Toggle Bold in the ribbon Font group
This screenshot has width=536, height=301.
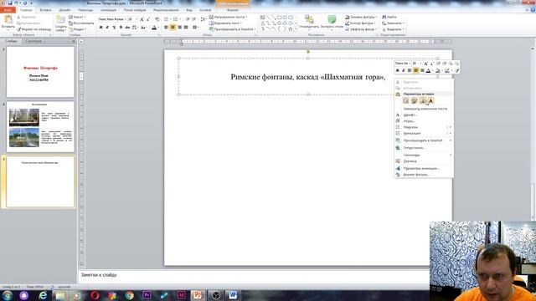(x=100, y=28)
